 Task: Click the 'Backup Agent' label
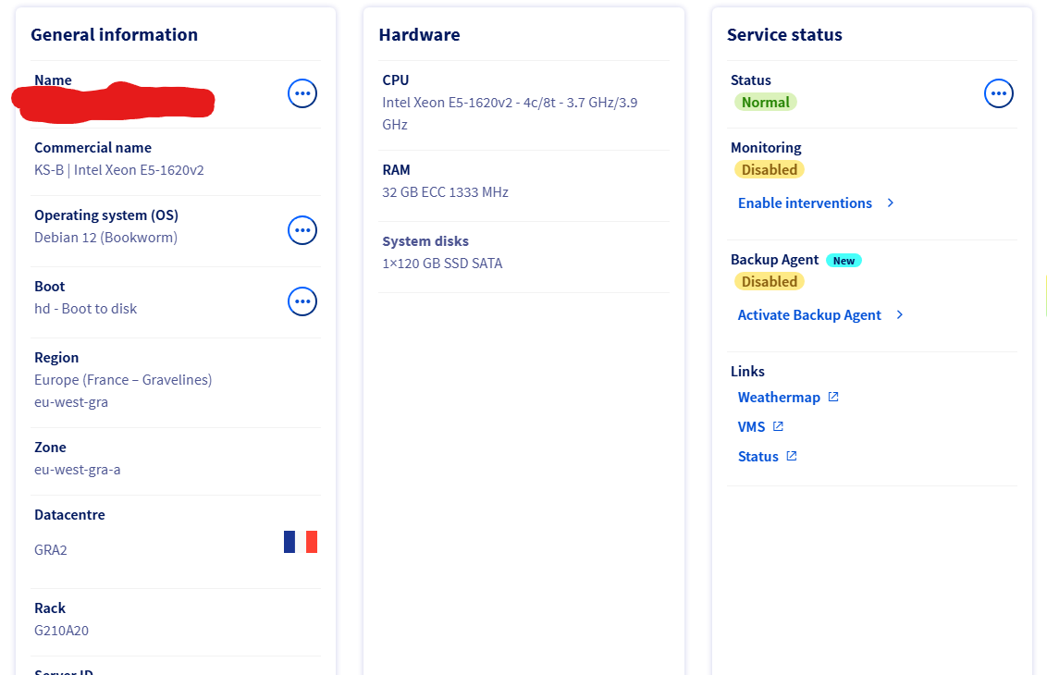pyautogui.click(x=774, y=260)
